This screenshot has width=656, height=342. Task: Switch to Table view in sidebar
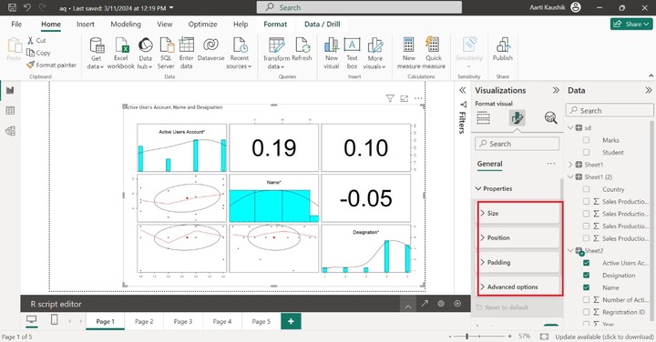tap(10, 111)
